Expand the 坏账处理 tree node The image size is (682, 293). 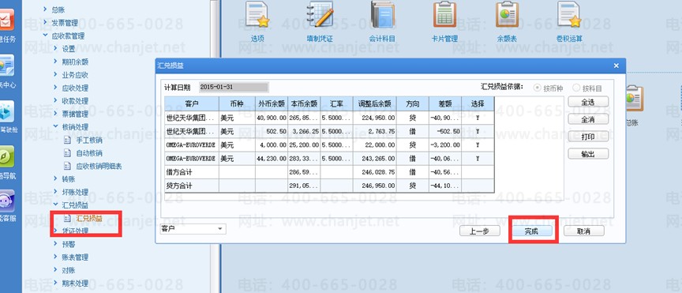click(56, 192)
